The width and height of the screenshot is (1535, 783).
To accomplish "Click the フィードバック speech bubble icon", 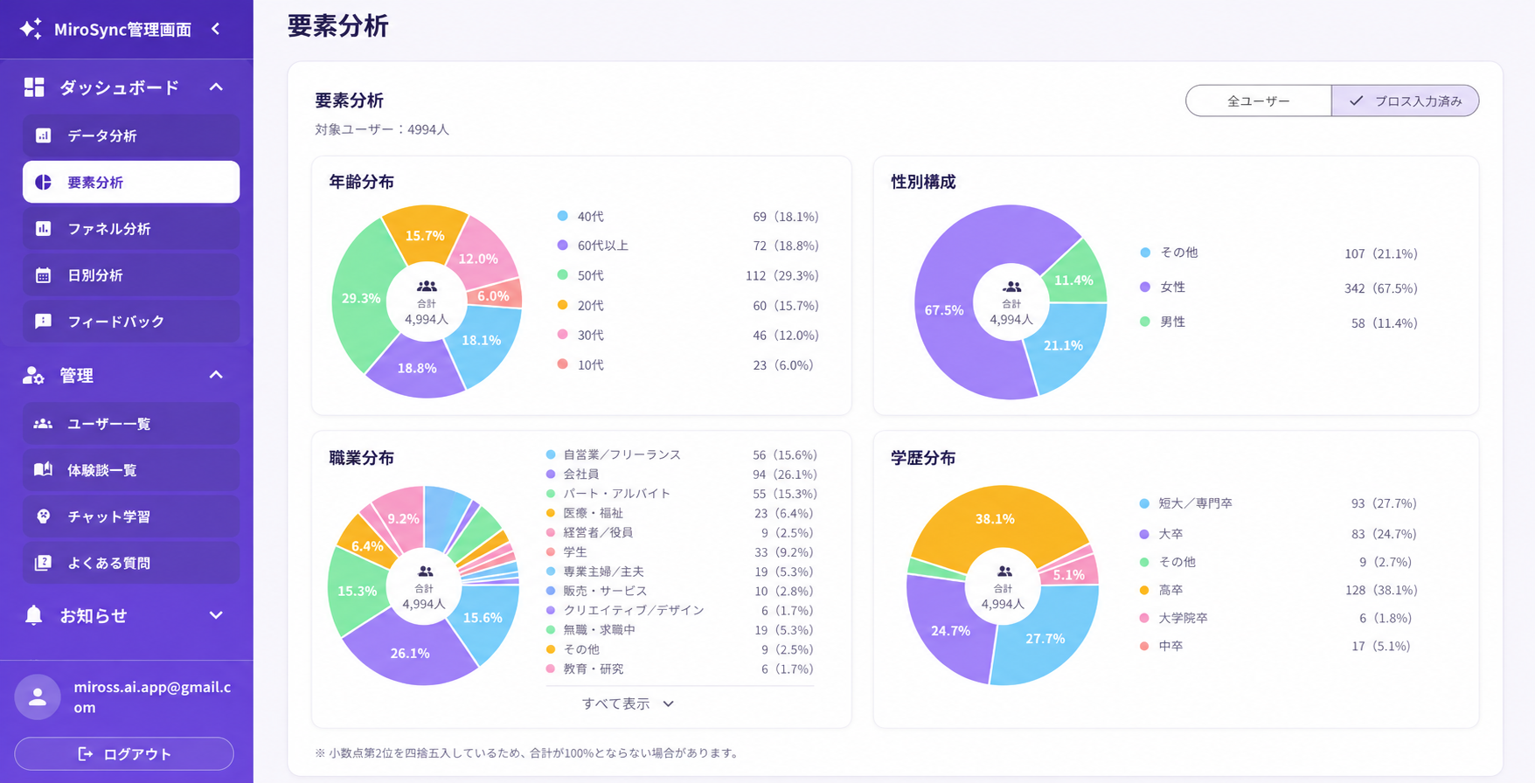I will coord(43,322).
